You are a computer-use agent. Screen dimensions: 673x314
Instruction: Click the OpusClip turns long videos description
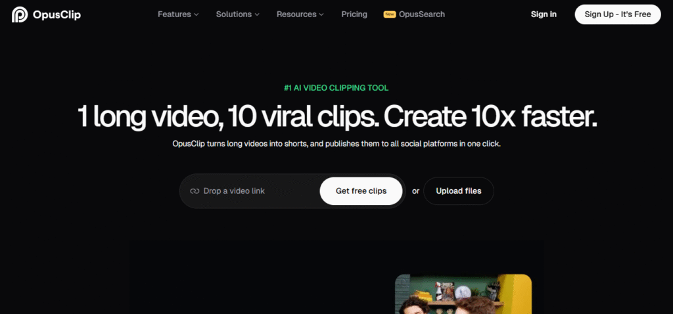[336, 144]
